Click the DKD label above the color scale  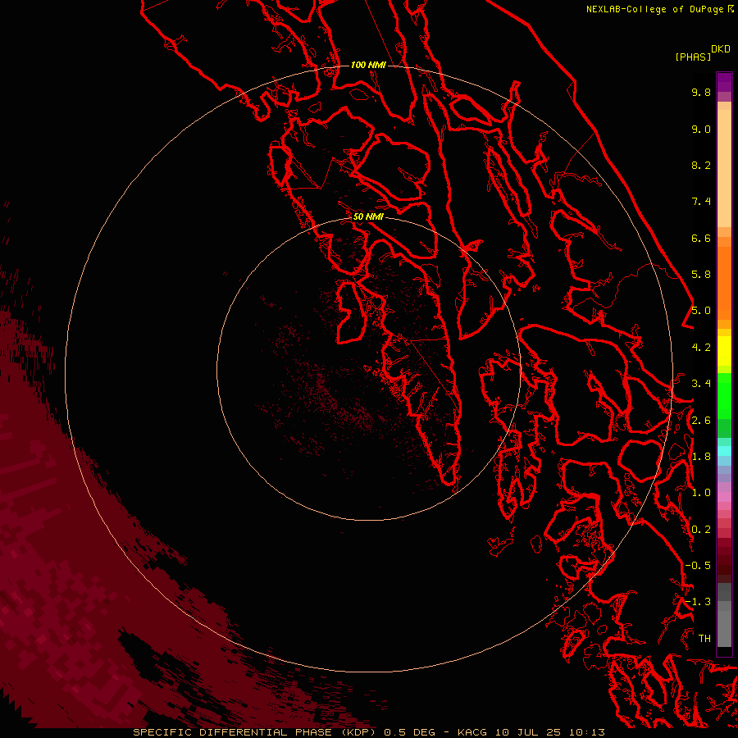pyautogui.click(x=721, y=48)
